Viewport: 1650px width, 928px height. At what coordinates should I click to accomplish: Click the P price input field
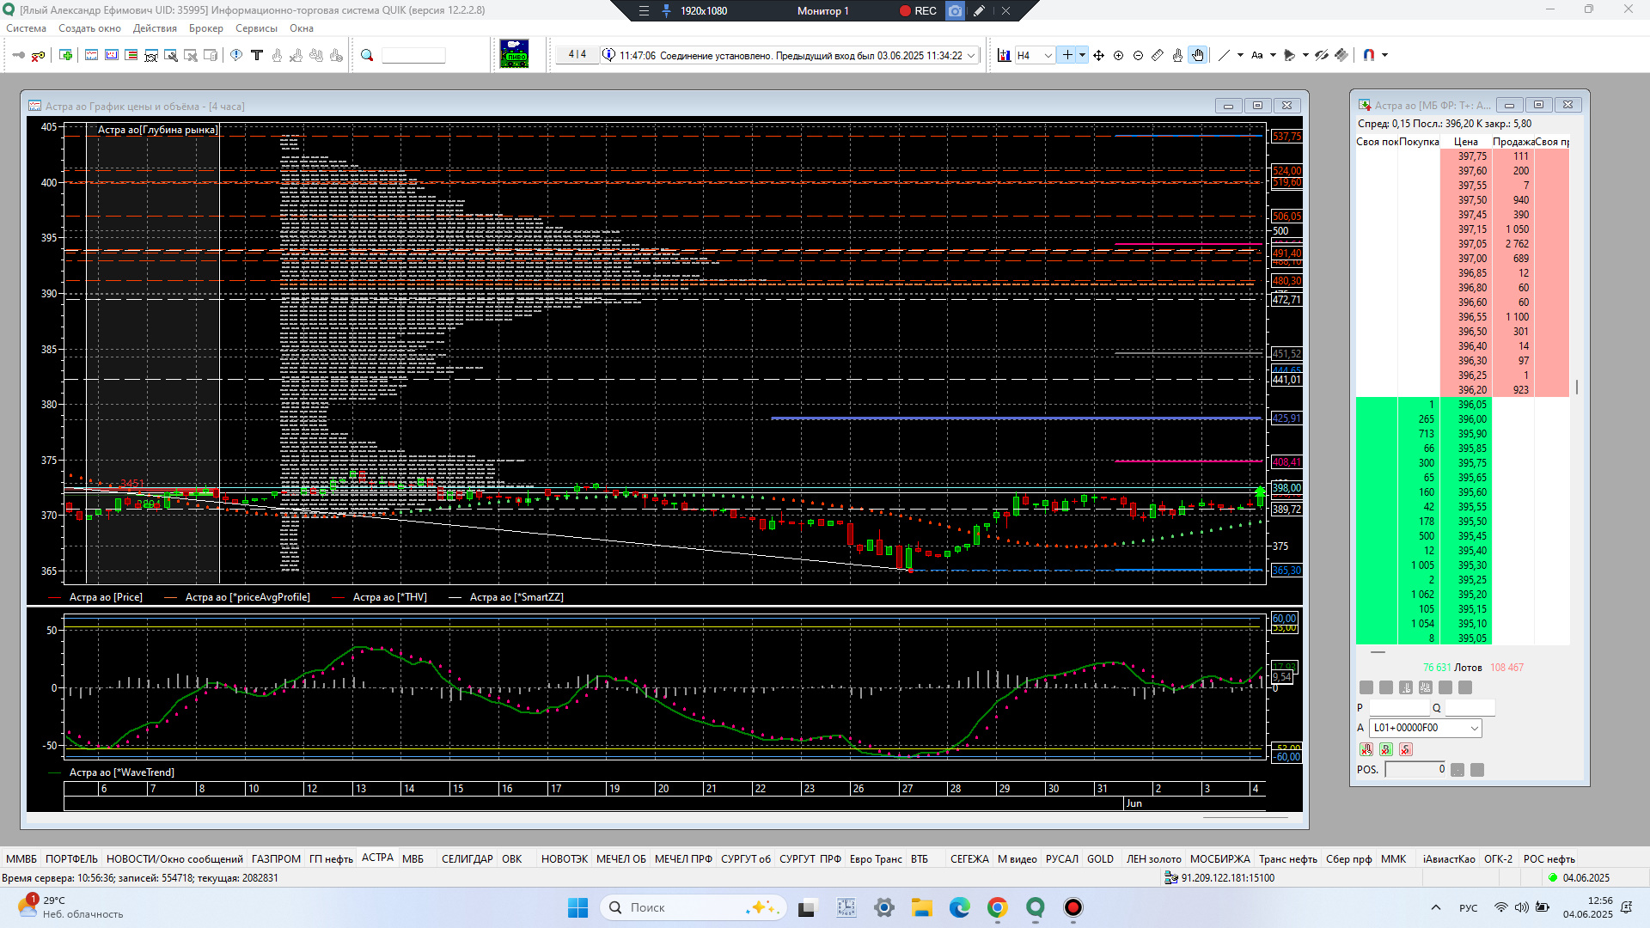pyautogui.click(x=1398, y=708)
